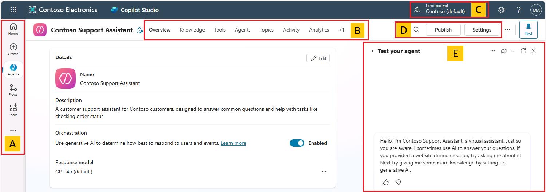Open the Response model ellipsis menu
Viewport: 546px width, 192px height.
pyautogui.click(x=324, y=172)
